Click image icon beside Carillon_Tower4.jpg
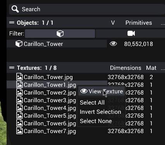Viewport: 165px width, 145px height. point(19,108)
